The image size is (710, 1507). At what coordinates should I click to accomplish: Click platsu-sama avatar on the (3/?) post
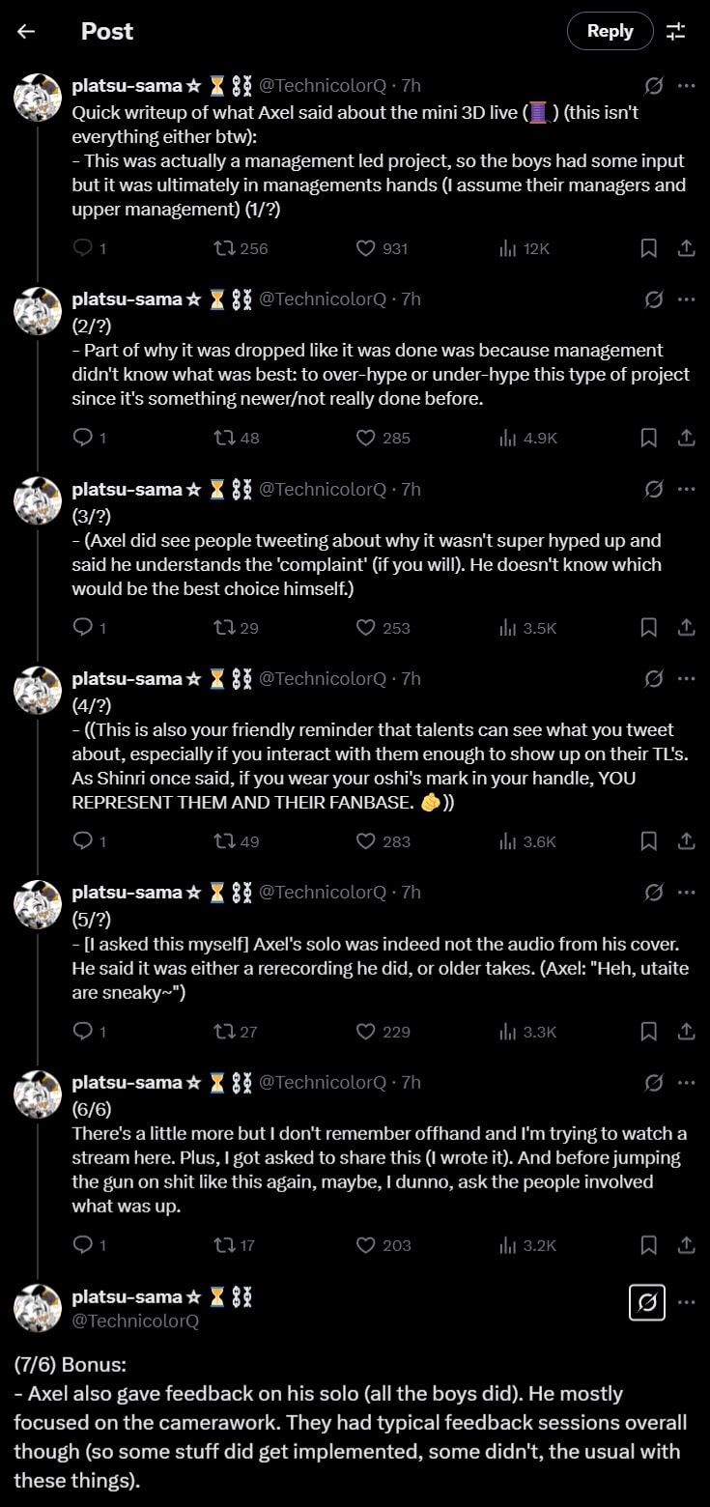[38, 500]
